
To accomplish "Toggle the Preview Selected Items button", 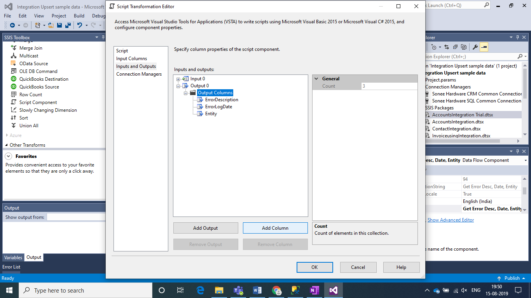I will [x=484, y=47].
